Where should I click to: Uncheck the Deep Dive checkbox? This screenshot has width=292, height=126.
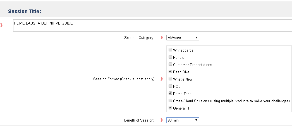tap(170, 72)
